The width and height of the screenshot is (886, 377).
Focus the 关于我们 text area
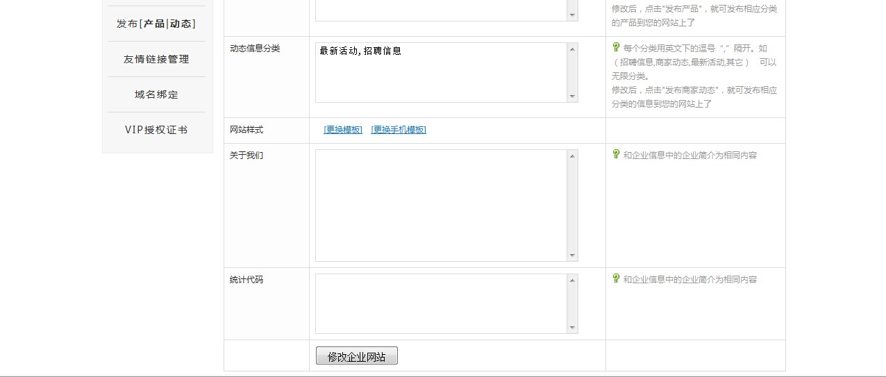pos(442,206)
